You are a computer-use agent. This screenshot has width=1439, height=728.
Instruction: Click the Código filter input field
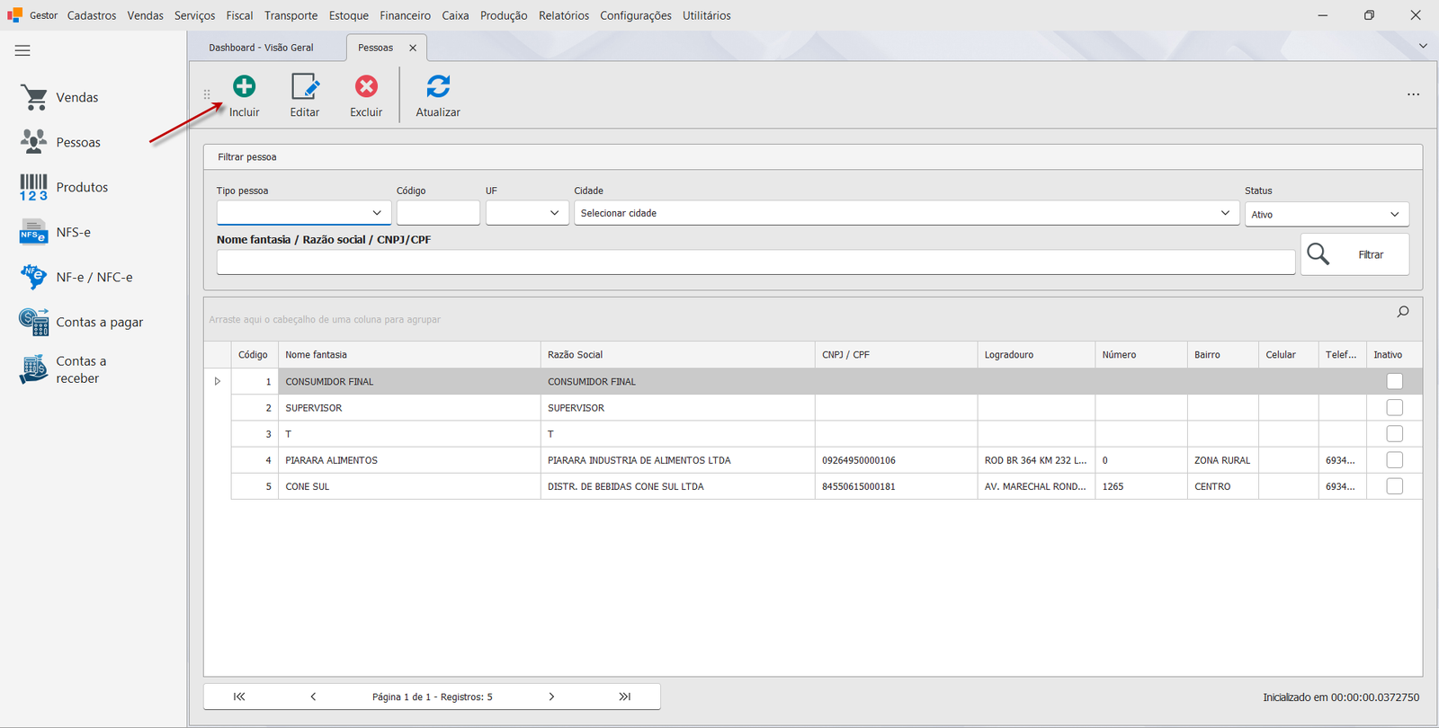coord(438,213)
